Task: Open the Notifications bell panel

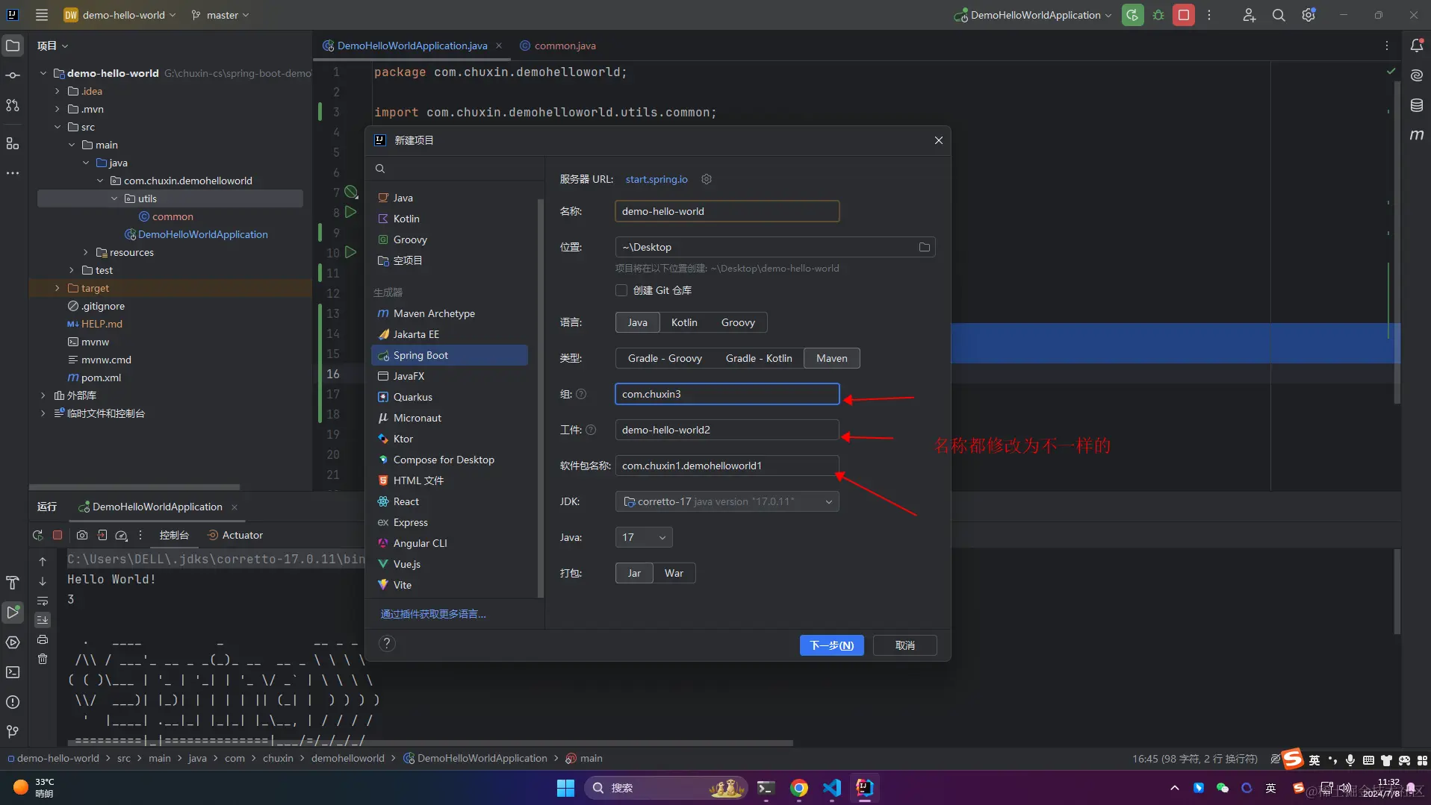Action: tap(1416, 46)
